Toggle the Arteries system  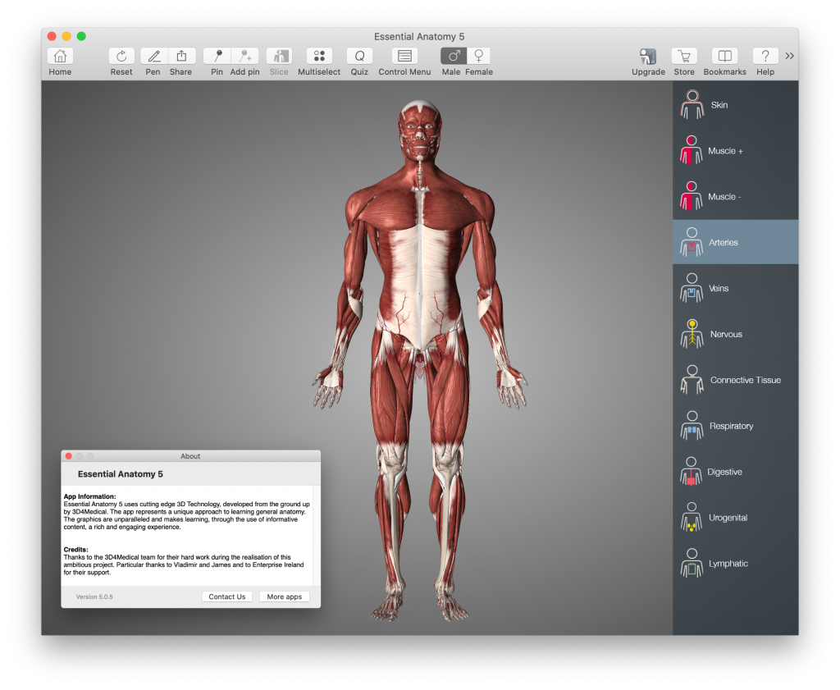pyautogui.click(x=736, y=242)
